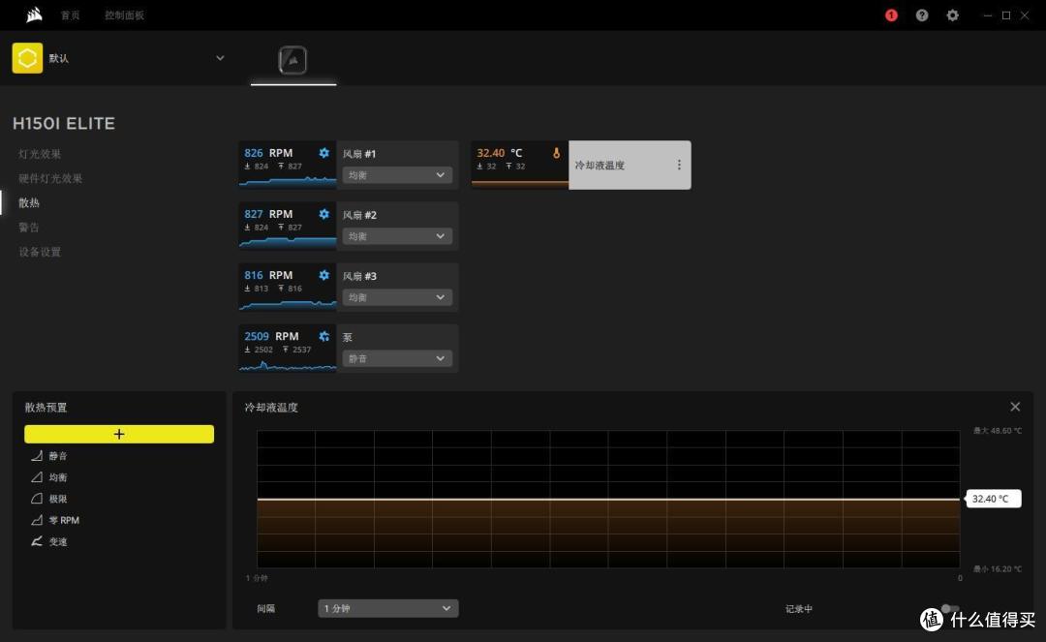Open 风扇 #1 preset dropdown

tap(397, 174)
